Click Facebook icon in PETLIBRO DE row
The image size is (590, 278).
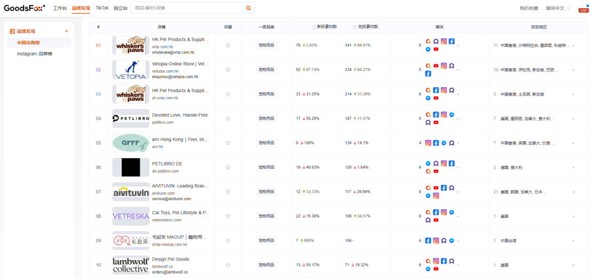452,164
